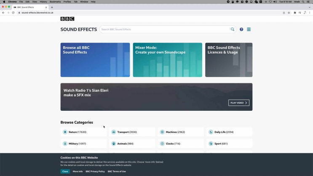Open the Clocks (716) category text
Screen dimensions: 313x176
point(173,144)
